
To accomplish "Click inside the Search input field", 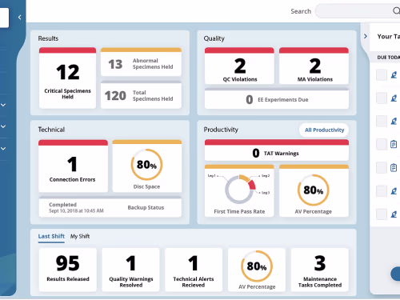I will point(354,11).
